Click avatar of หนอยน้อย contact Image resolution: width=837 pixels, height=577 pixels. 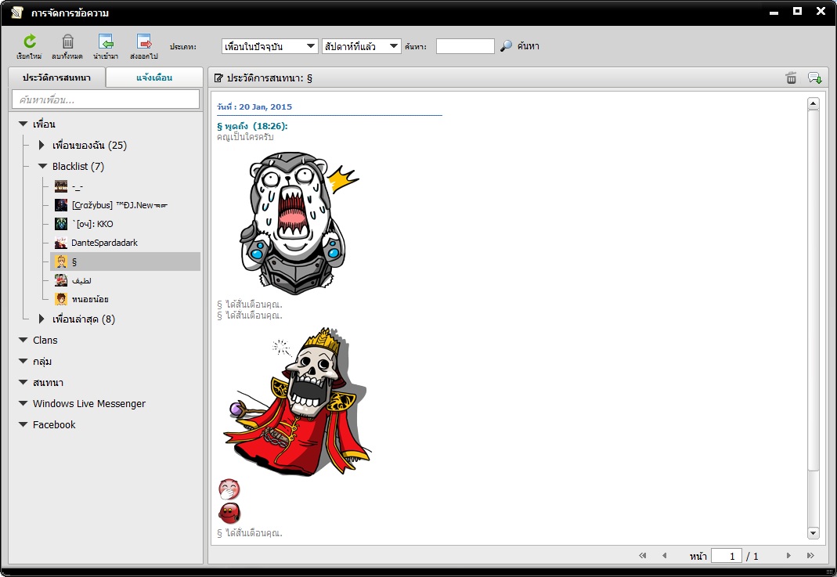pyautogui.click(x=61, y=299)
